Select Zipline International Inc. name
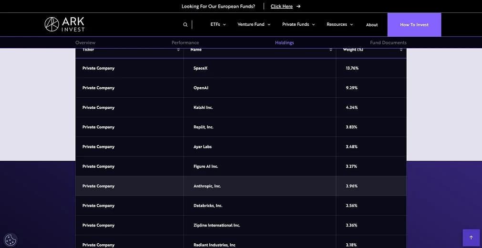The image size is (482, 248). pos(217,225)
